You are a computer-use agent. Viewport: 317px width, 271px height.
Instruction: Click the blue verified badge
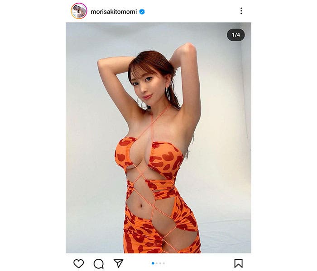(142, 12)
